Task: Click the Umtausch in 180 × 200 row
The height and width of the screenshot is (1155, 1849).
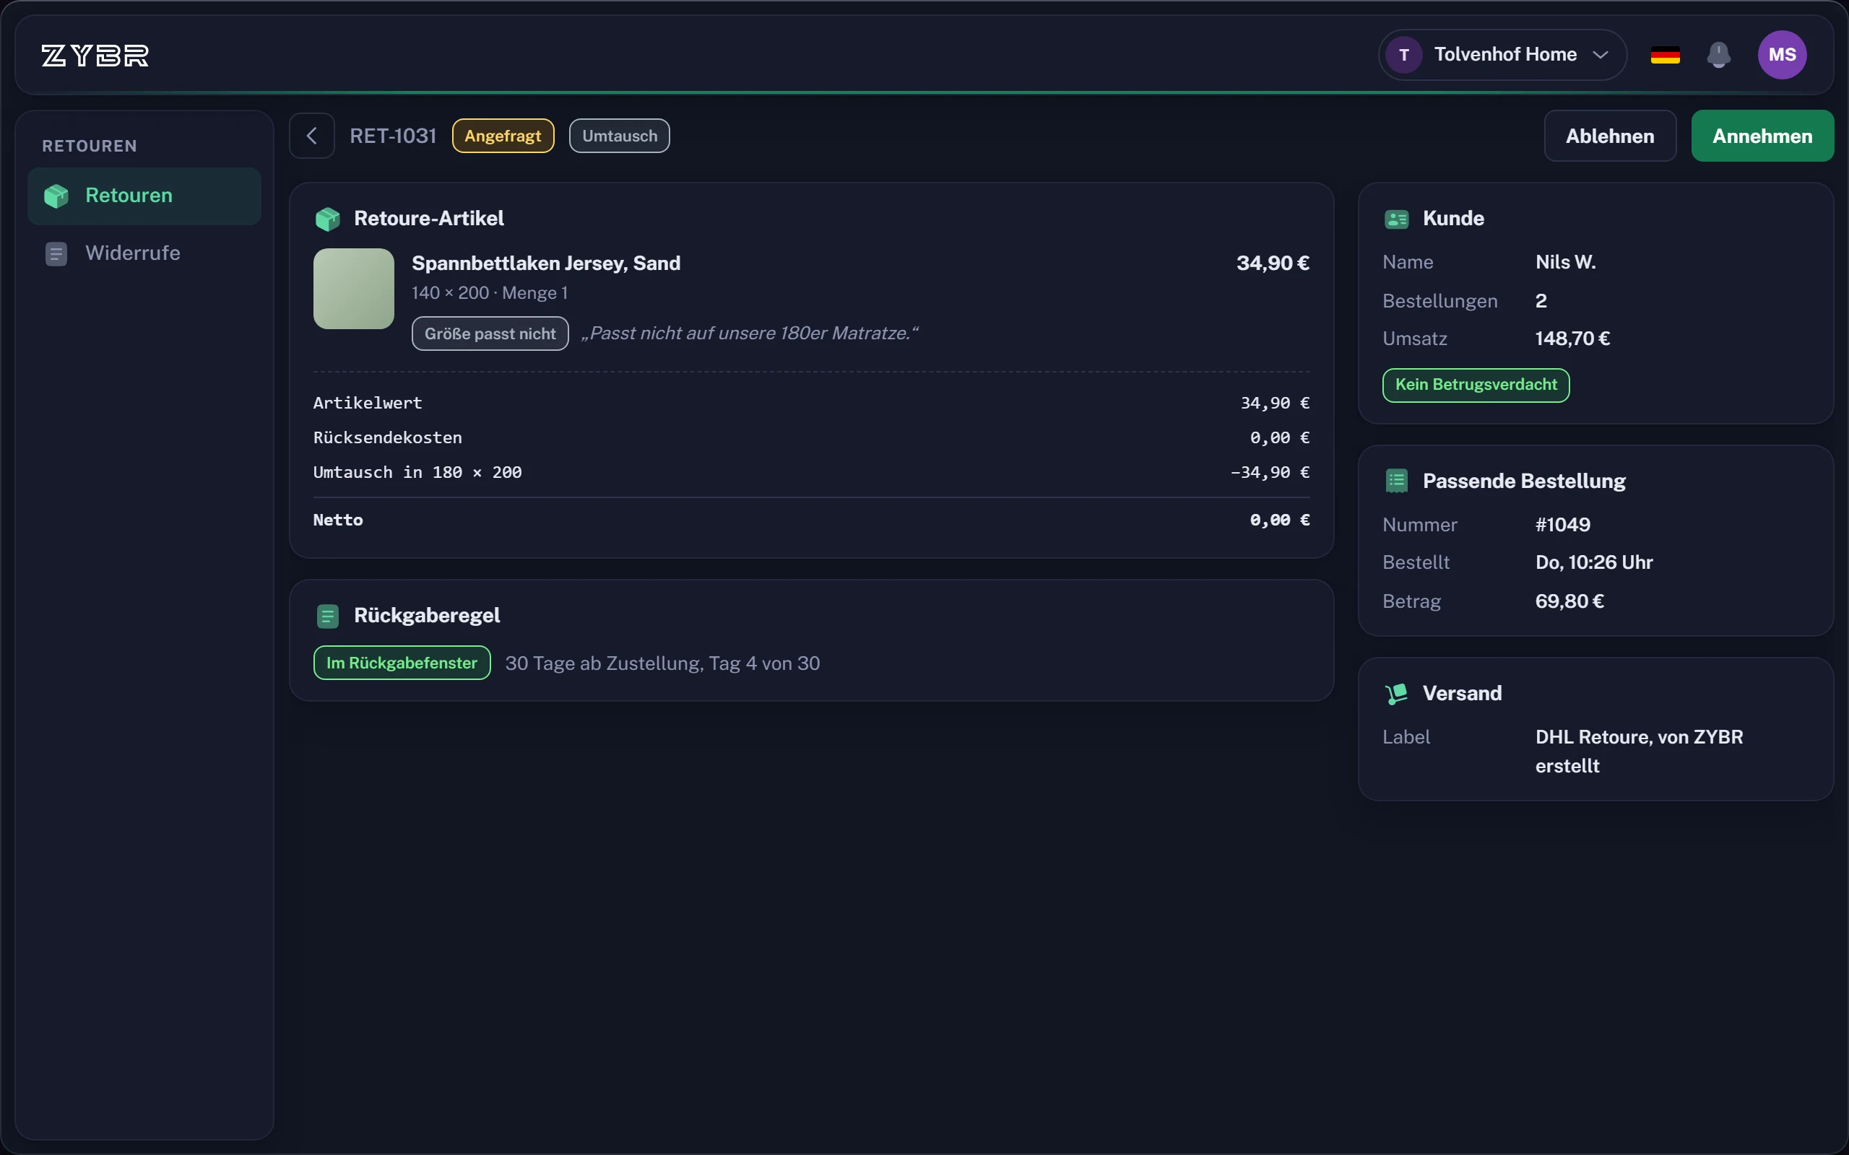Action: 811,473
